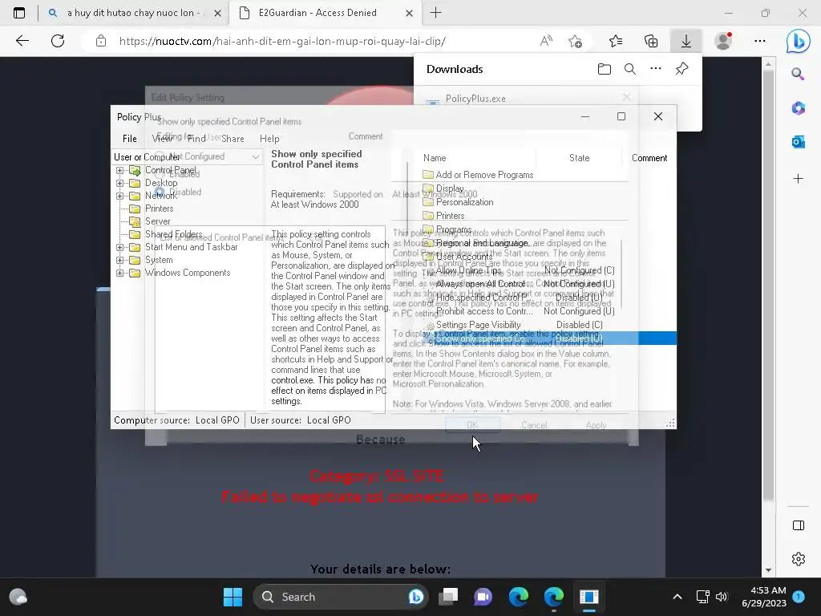Open the File menu in Policy Plus
821x616 pixels.
pyautogui.click(x=129, y=139)
